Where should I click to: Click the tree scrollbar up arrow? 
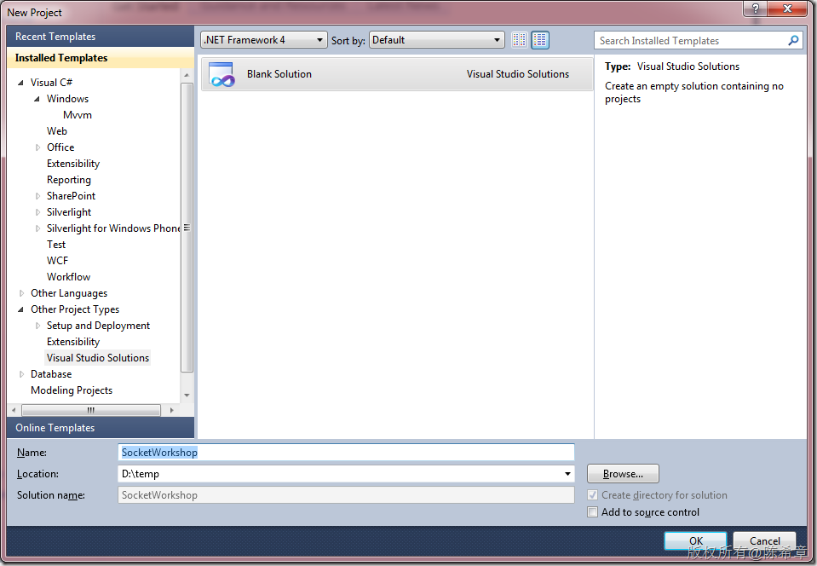point(187,75)
